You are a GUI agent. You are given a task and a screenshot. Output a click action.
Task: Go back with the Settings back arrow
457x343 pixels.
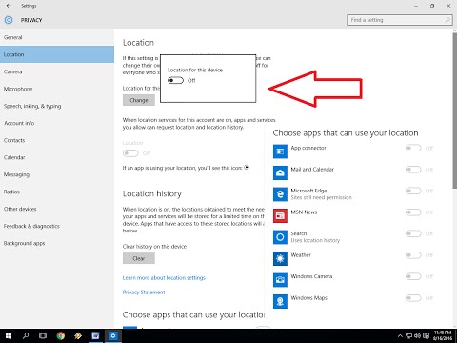tap(9, 6)
